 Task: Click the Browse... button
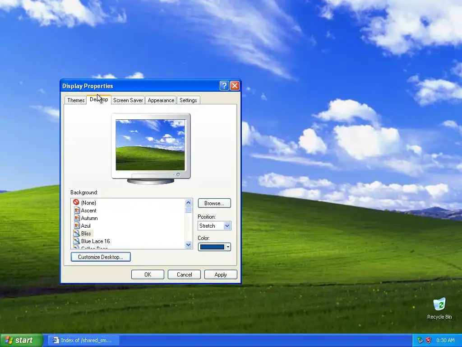214,203
